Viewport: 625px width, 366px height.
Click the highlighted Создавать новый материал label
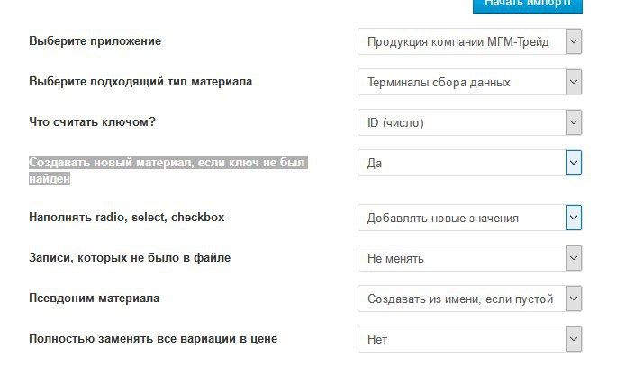click(168, 170)
